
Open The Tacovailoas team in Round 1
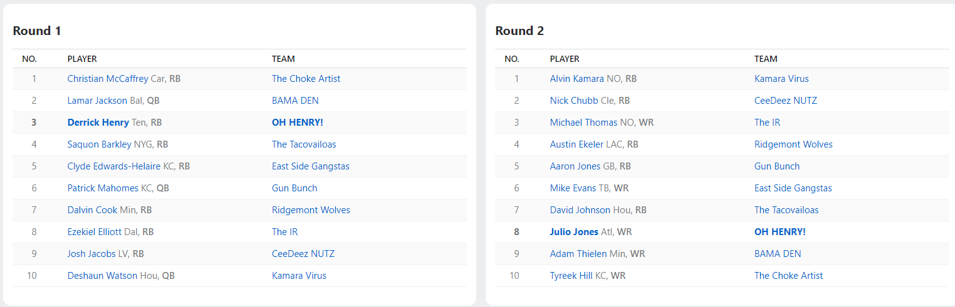(x=304, y=144)
